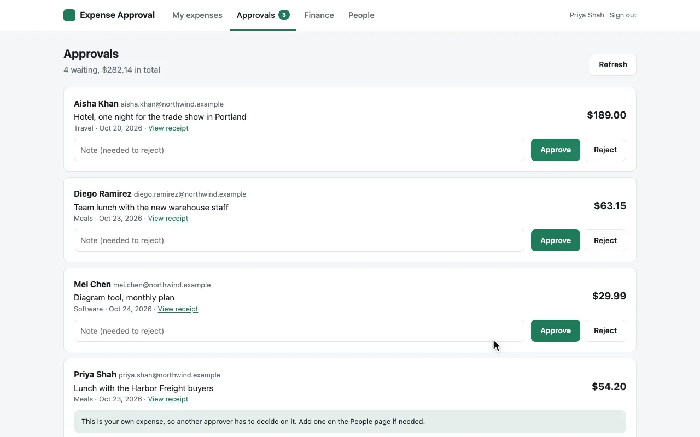
Task: Click aisha.khan@northwind.example email text
Action: click(x=172, y=104)
